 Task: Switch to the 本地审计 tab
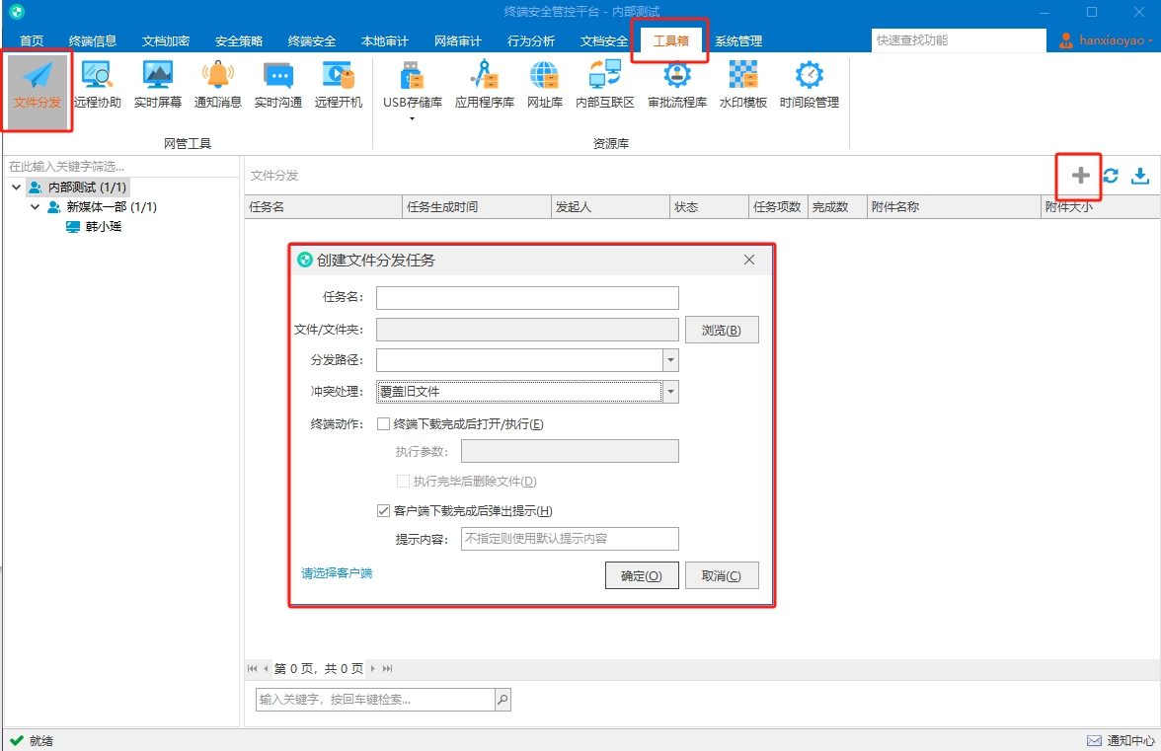pos(384,40)
